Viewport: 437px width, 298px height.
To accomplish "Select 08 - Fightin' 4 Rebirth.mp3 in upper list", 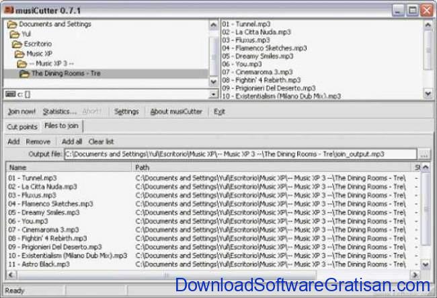I will coord(262,80).
